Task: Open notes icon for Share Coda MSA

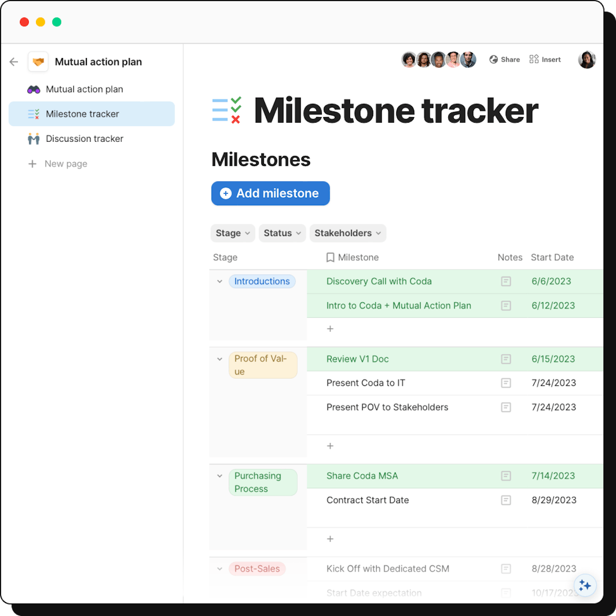Action: tap(506, 476)
